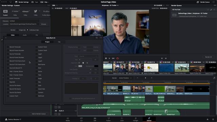Select the Project tab in Data Burn-In
This screenshot has width=217, height=122.
pyautogui.click(x=47, y=42)
